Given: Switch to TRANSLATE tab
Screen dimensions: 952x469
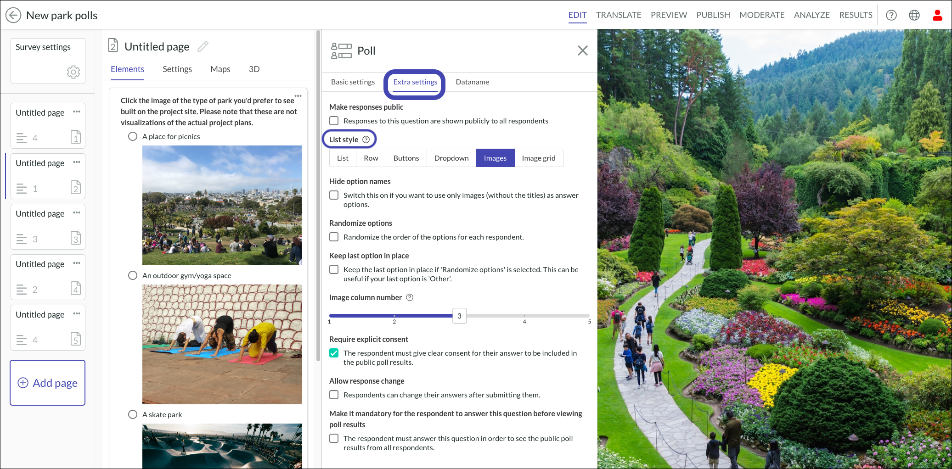Looking at the screenshot, I should [x=619, y=15].
